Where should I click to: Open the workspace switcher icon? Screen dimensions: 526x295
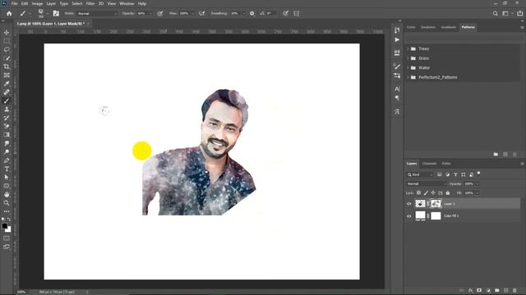pyautogui.click(x=506, y=13)
